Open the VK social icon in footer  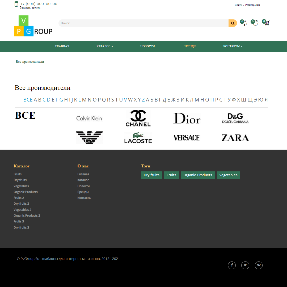pos(259,265)
